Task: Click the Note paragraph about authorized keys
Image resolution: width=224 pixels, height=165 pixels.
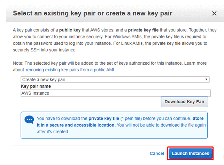Action: pos(110,66)
